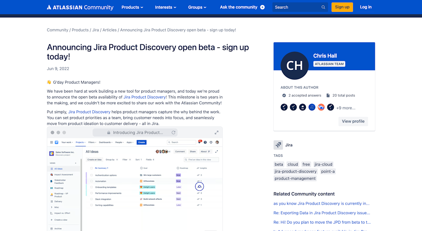Click the yellow Sign up button
The image size is (422, 231).
click(342, 7)
